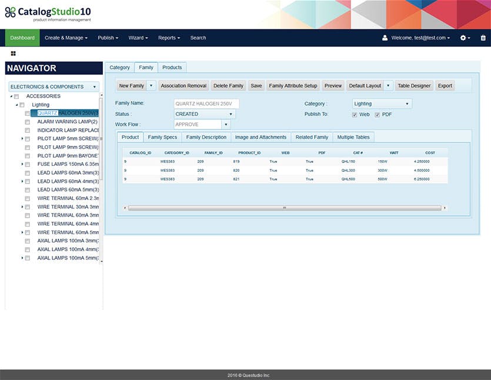
Task: Open the New Family dropdown arrow
Action: 151,85
